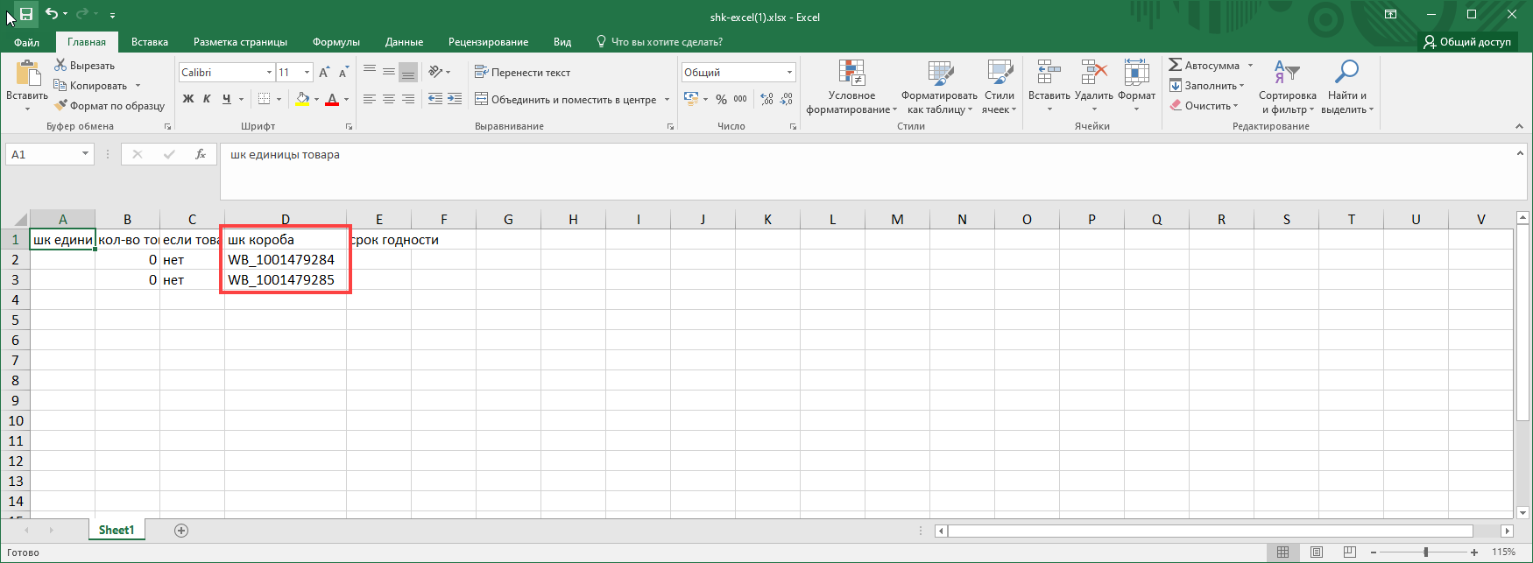Click the Conditional Formatting icon
The height and width of the screenshot is (563, 1533).
click(851, 74)
